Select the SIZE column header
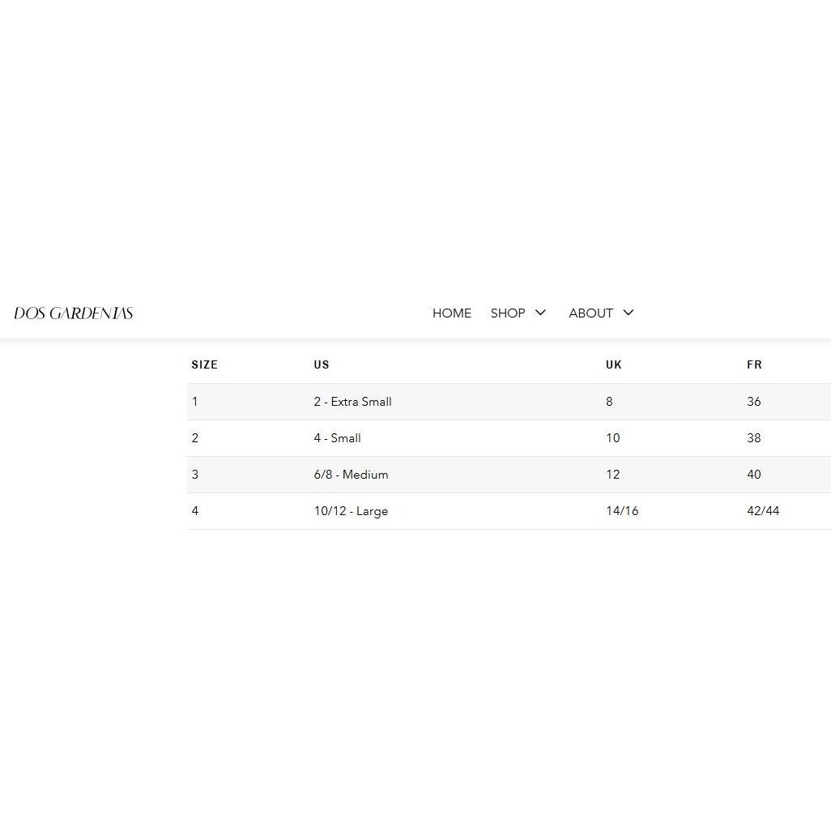Screen dimensions: 831x831 click(x=205, y=364)
